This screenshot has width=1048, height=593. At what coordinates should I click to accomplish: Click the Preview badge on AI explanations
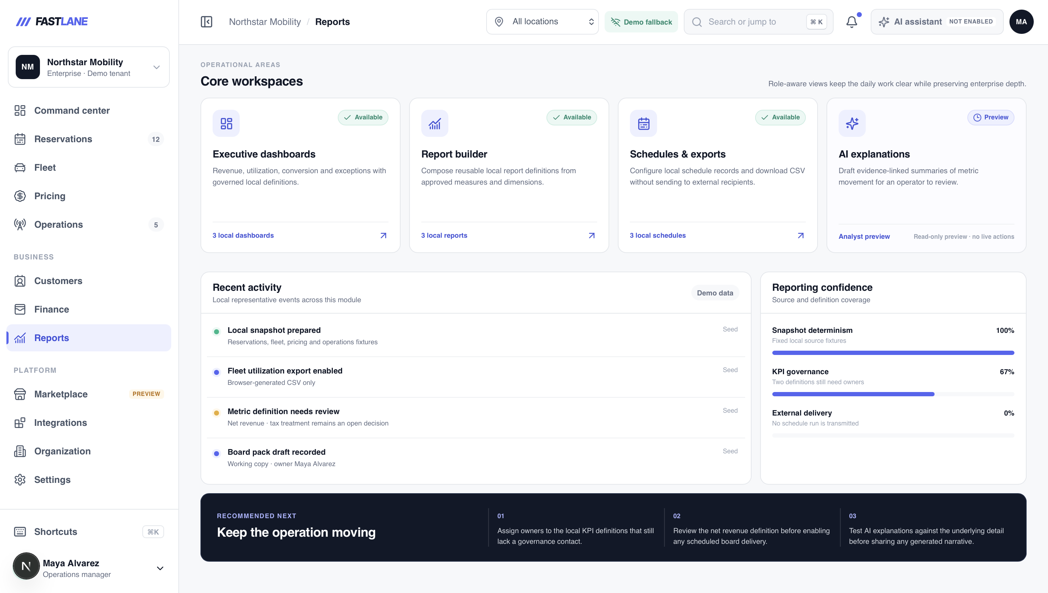(991, 117)
